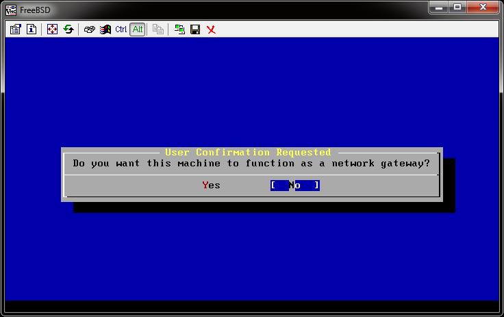The image size is (504, 317).
Task: Open the VNC system menu in title bar
Action: tap(10, 9)
